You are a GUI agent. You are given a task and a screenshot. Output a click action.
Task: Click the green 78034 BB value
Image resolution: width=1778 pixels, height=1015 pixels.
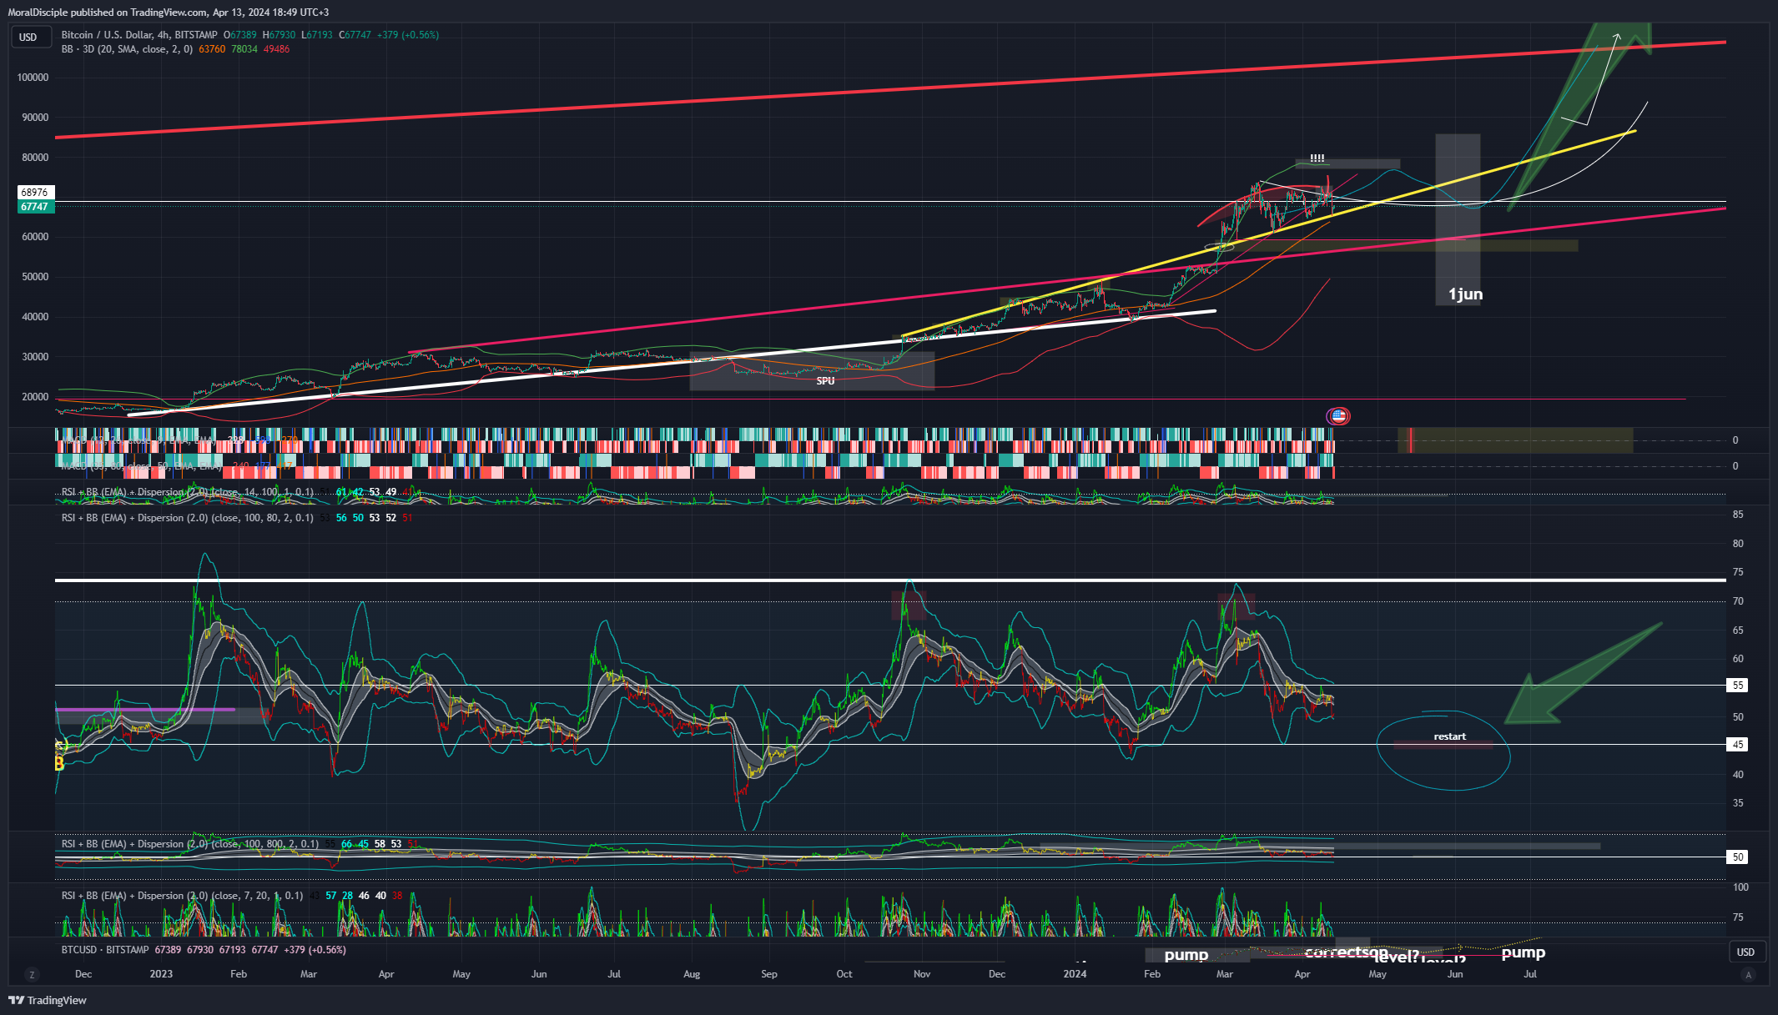click(244, 49)
